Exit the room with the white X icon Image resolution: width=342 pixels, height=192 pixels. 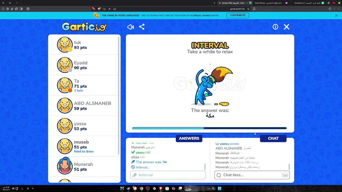click(x=286, y=27)
